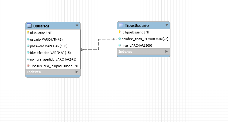Expand the Indexes arrow in Usuarios table
This screenshot has width=228, height=122.
click(x=77, y=72)
